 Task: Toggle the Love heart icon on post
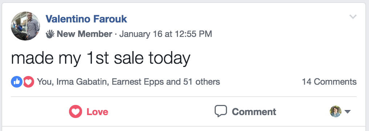click(75, 111)
